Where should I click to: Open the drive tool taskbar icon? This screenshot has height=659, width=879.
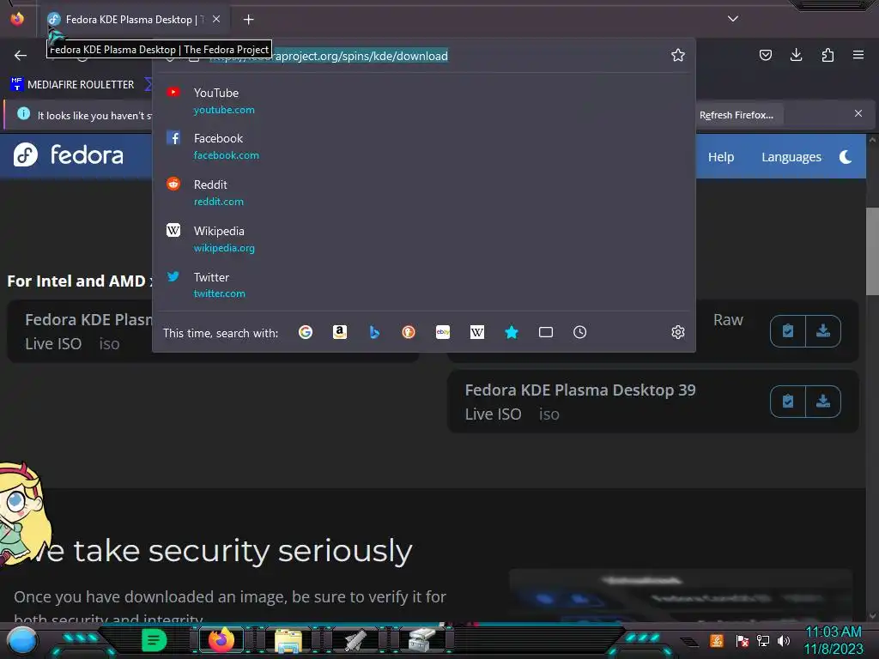[422, 640]
